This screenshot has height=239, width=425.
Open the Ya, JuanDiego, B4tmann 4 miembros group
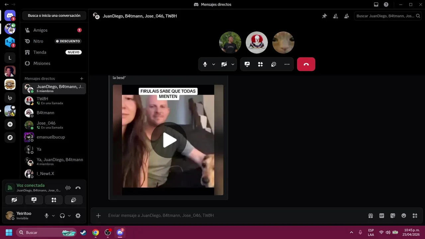(54, 161)
